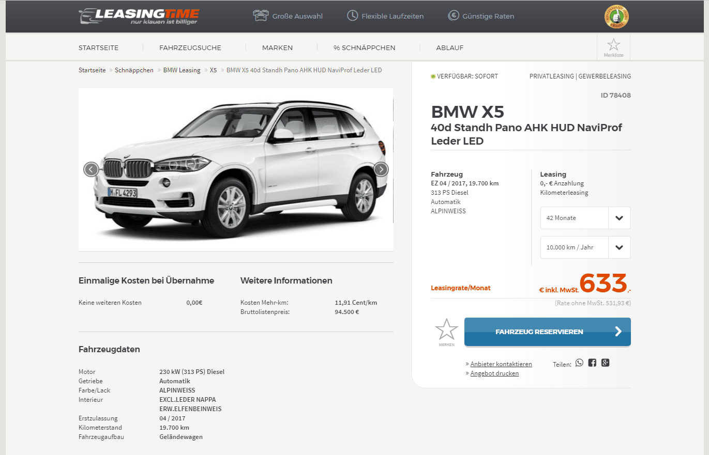Open Marken in the navigation menu
The image size is (709, 455).
pos(277,48)
